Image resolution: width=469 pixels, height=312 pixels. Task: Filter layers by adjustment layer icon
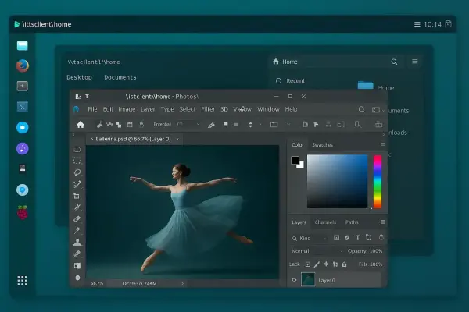(x=347, y=238)
